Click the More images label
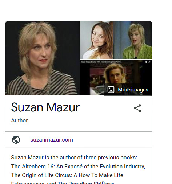 (133, 90)
